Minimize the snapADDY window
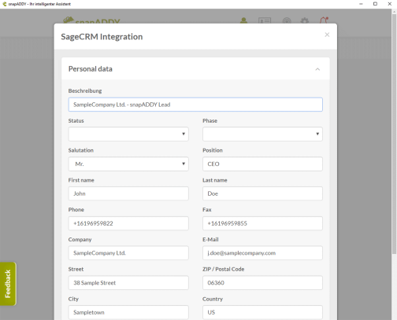This screenshot has height=320, width=397. pyautogui.click(x=361, y=4)
